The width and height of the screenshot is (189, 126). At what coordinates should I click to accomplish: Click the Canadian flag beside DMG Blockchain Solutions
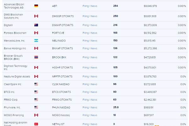pos(36,16)
